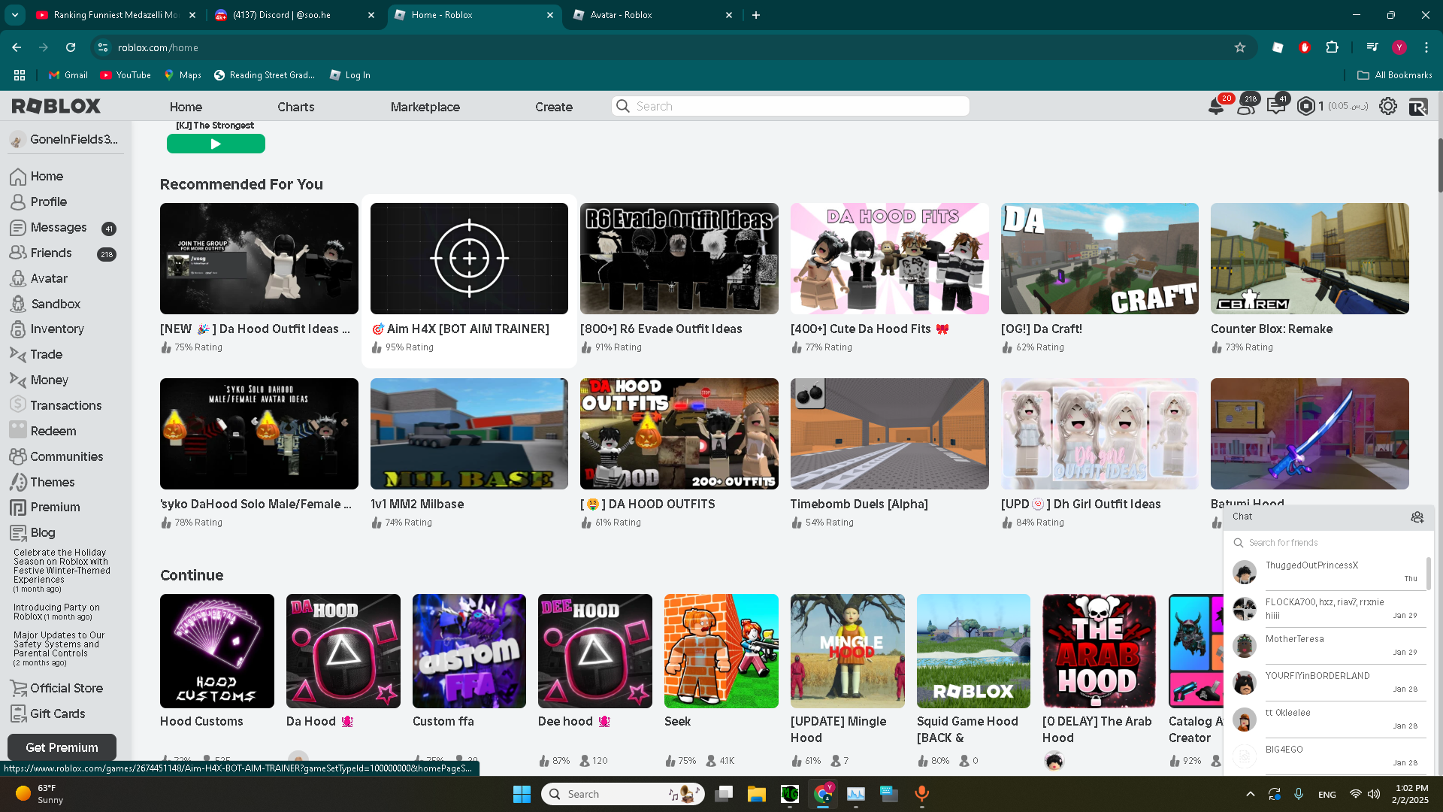Open the settings gear icon
This screenshot has height=812, width=1443.
point(1388,106)
